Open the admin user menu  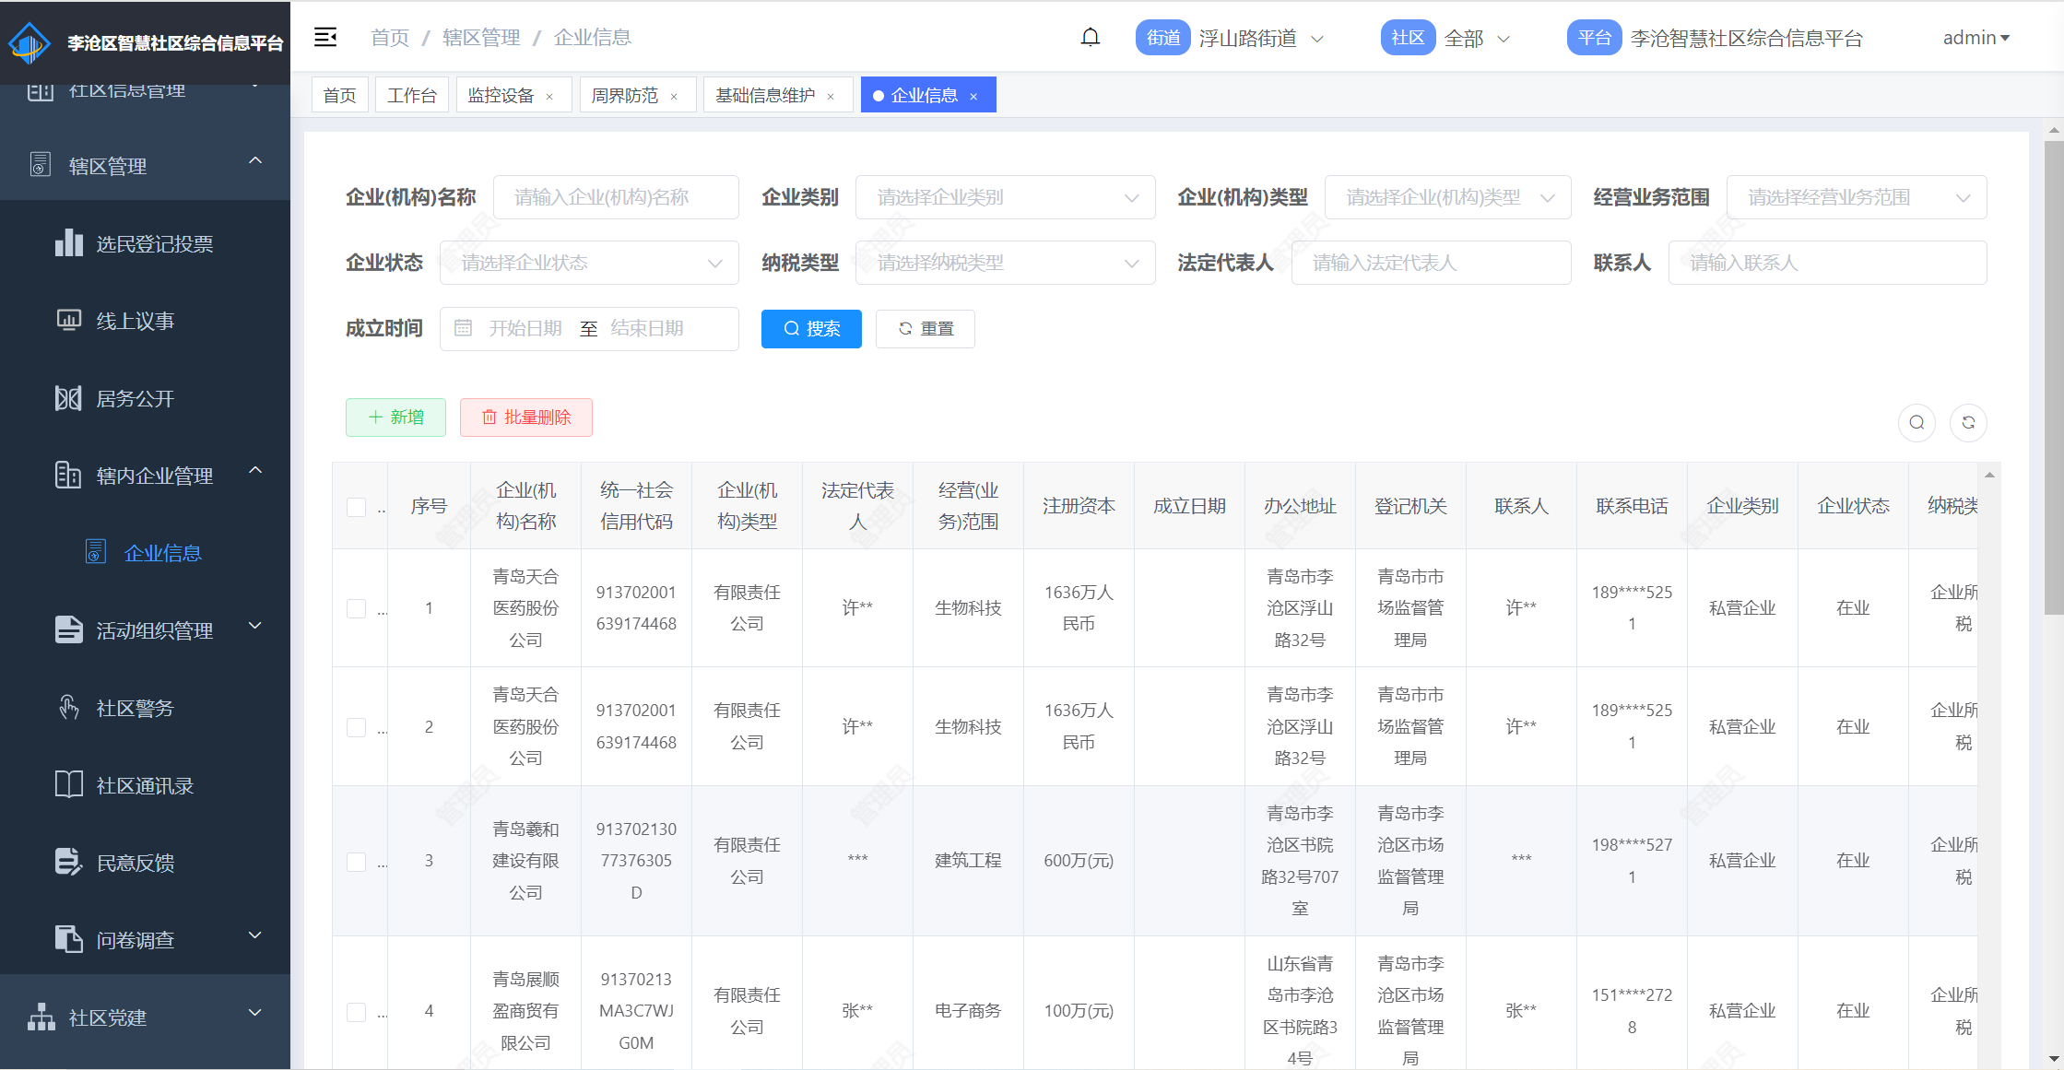click(1976, 38)
